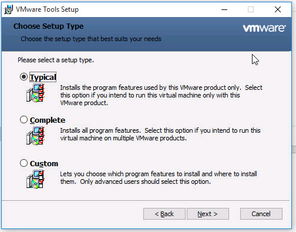
Task: Select the Typical radio button
Action: point(23,77)
